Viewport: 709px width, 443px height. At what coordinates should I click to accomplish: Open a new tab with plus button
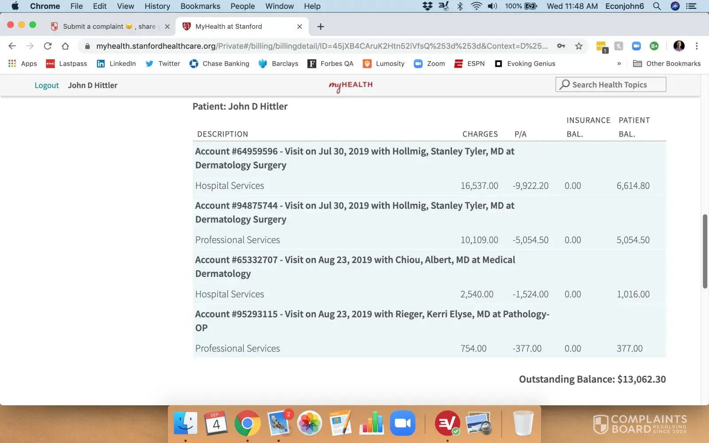coord(320,27)
